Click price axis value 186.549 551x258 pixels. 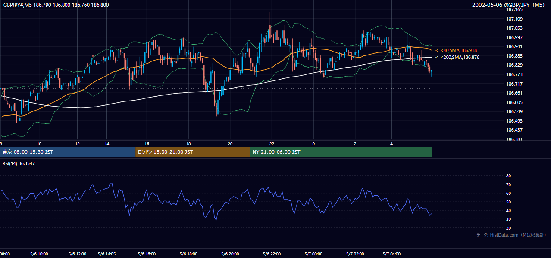tap(514, 111)
